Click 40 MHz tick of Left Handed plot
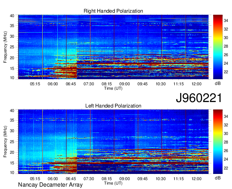 click(12, 111)
